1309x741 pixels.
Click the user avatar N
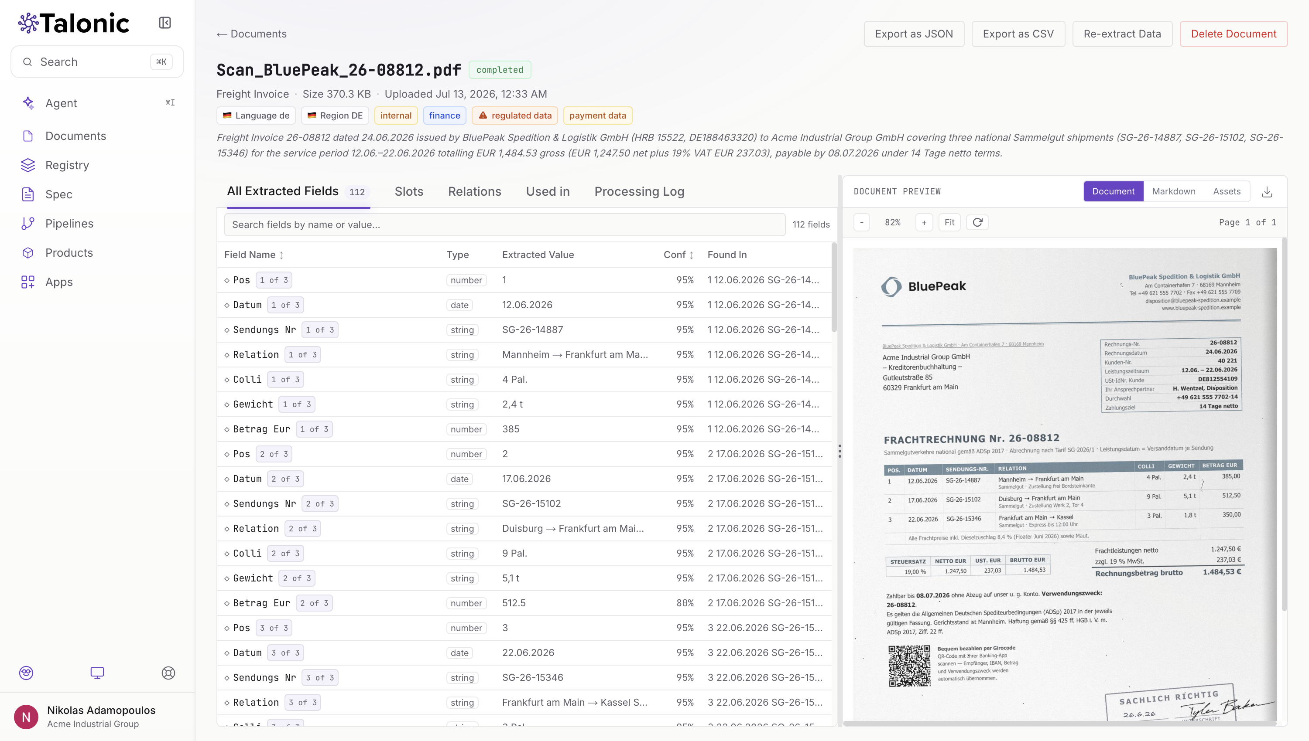click(26, 717)
